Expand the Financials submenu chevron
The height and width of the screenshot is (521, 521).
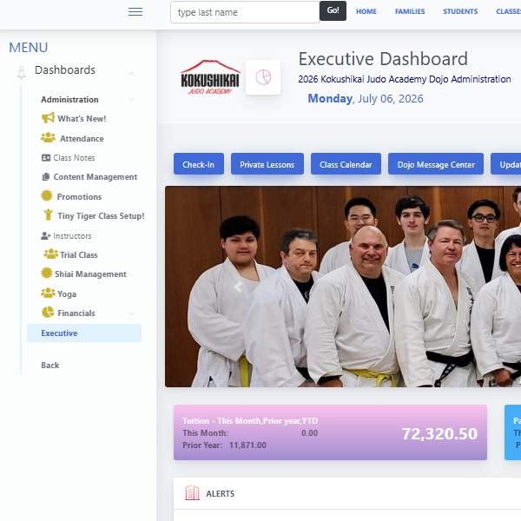point(131,313)
